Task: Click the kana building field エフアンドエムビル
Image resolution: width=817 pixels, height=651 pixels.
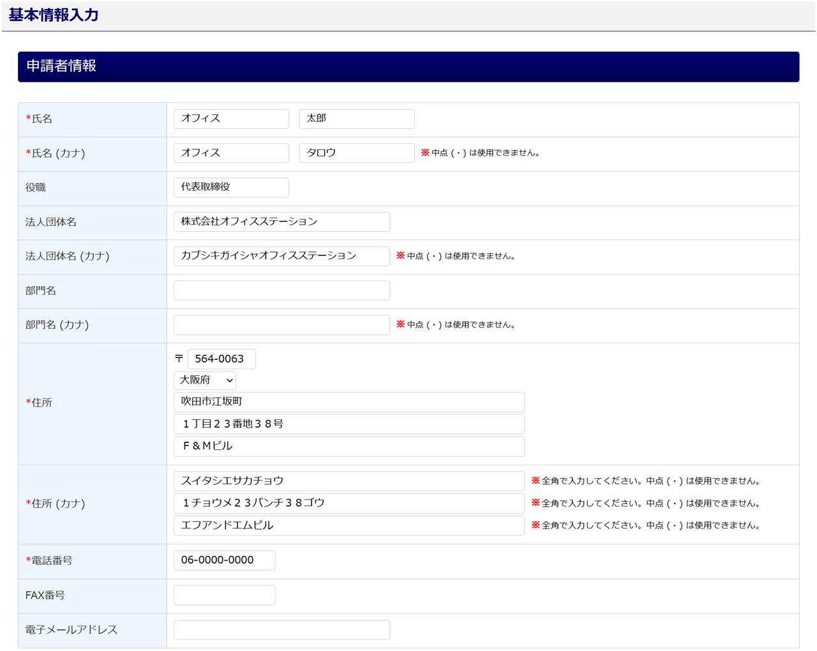Action: tap(349, 525)
